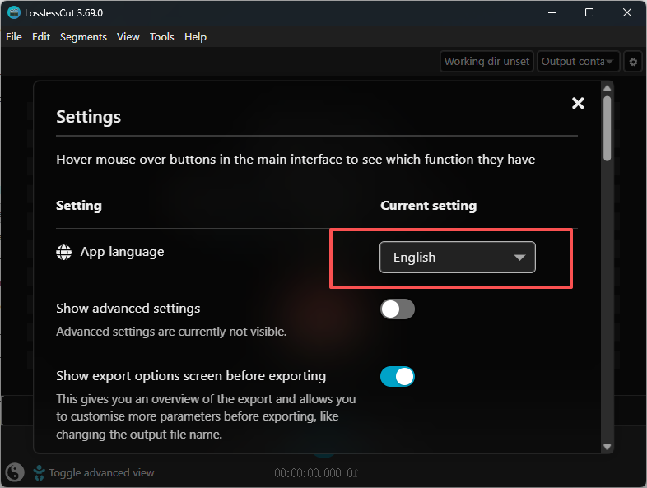
Task: Click the settings scrollbar thumb
Action: pyautogui.click(x=607, y=128)
